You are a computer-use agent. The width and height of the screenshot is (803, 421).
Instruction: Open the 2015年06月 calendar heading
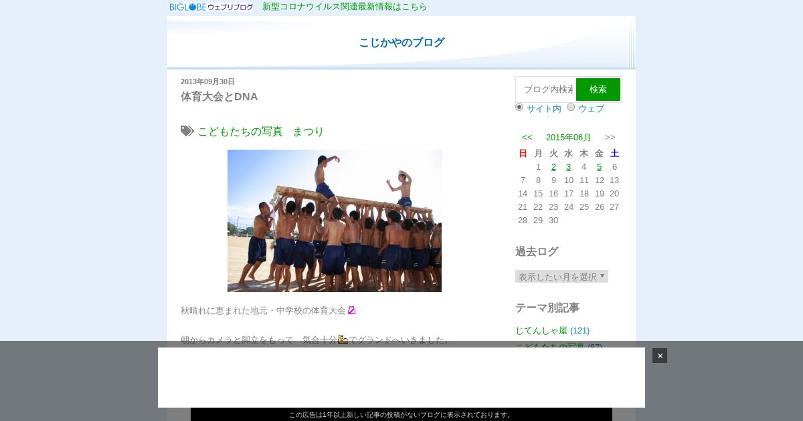569,138
